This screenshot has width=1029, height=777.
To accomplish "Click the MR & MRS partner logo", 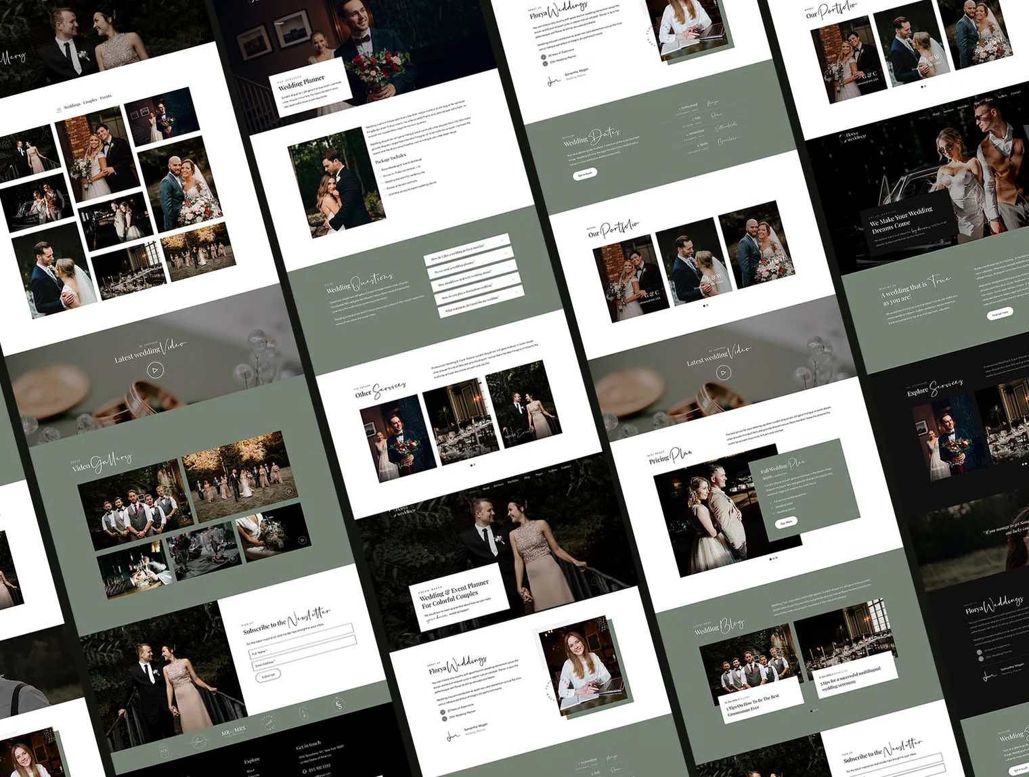I will 234,731.
